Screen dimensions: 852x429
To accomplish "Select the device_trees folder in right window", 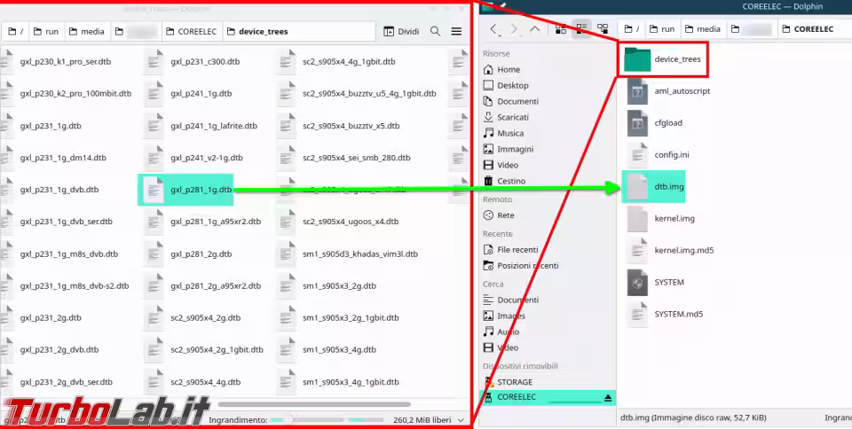I will point(662,59).
